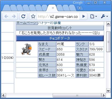Click the チョコボデータ header bar

point(60,38)
